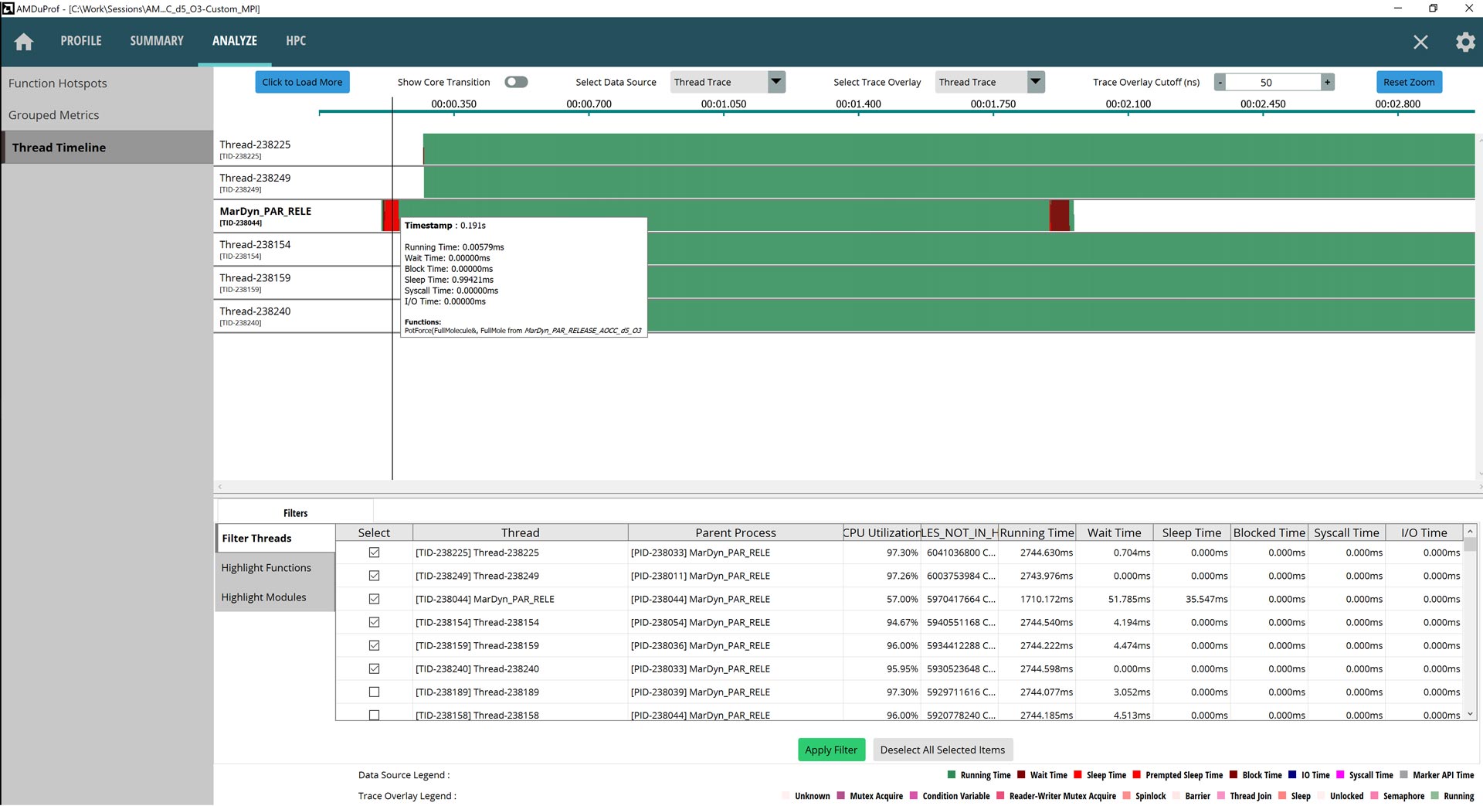Decrease trace overlay cutoff with minus

[x=1220, y=82]
